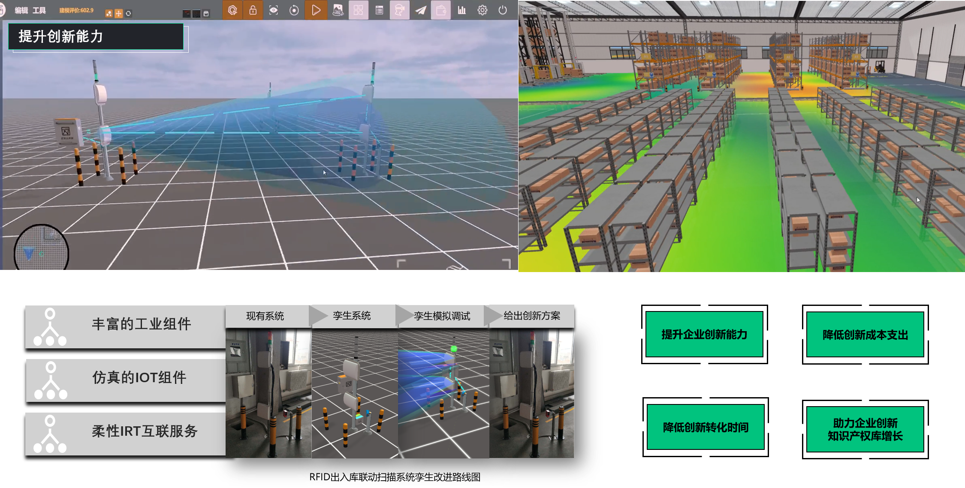Open the settings gear icon
Viewport: 965px width, 488px height.
click(x=482, y=10)
